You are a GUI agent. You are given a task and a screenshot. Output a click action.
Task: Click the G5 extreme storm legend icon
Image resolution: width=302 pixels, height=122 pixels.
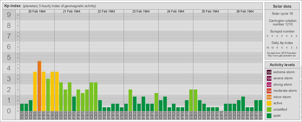pos(269,72)
